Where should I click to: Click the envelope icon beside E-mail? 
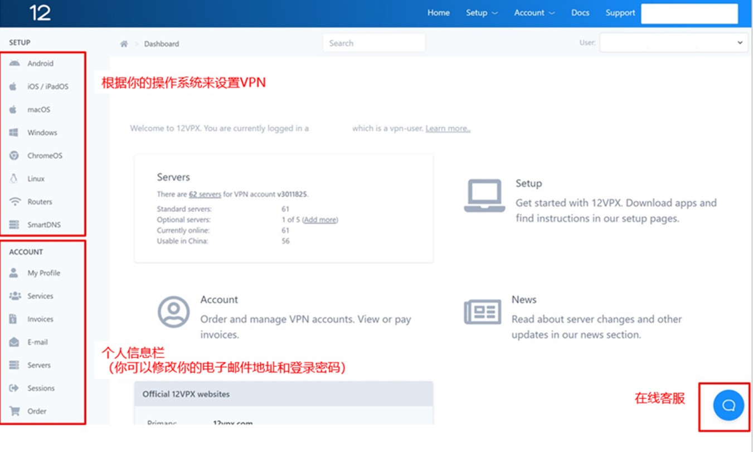14,342
